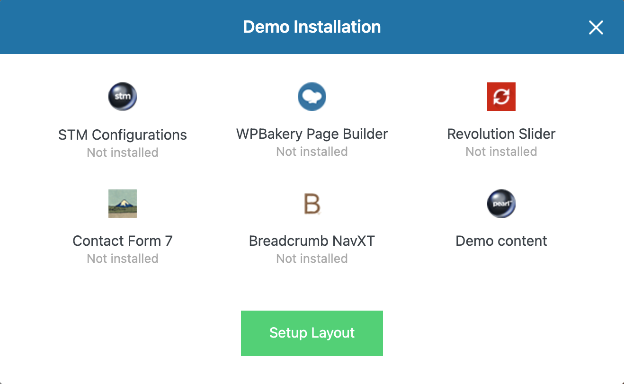
Task: Select the STM Configurations label
Action: point(123,135)
